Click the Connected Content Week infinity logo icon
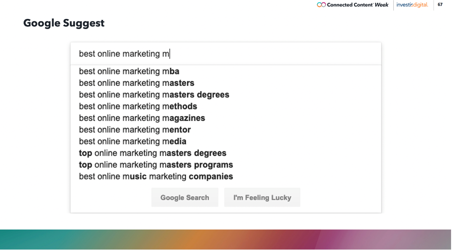 321,5
